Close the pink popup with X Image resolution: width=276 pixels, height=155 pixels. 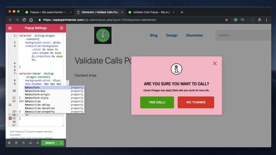[215, 63]
